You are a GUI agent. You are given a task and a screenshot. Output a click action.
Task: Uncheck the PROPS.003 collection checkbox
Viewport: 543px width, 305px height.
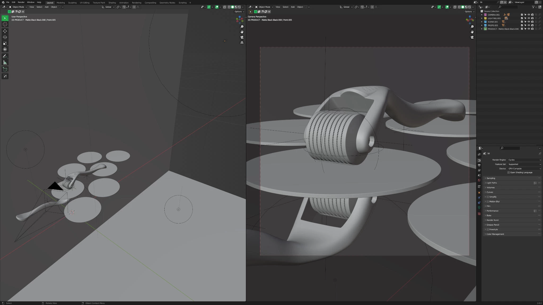[x=521, y=25]
